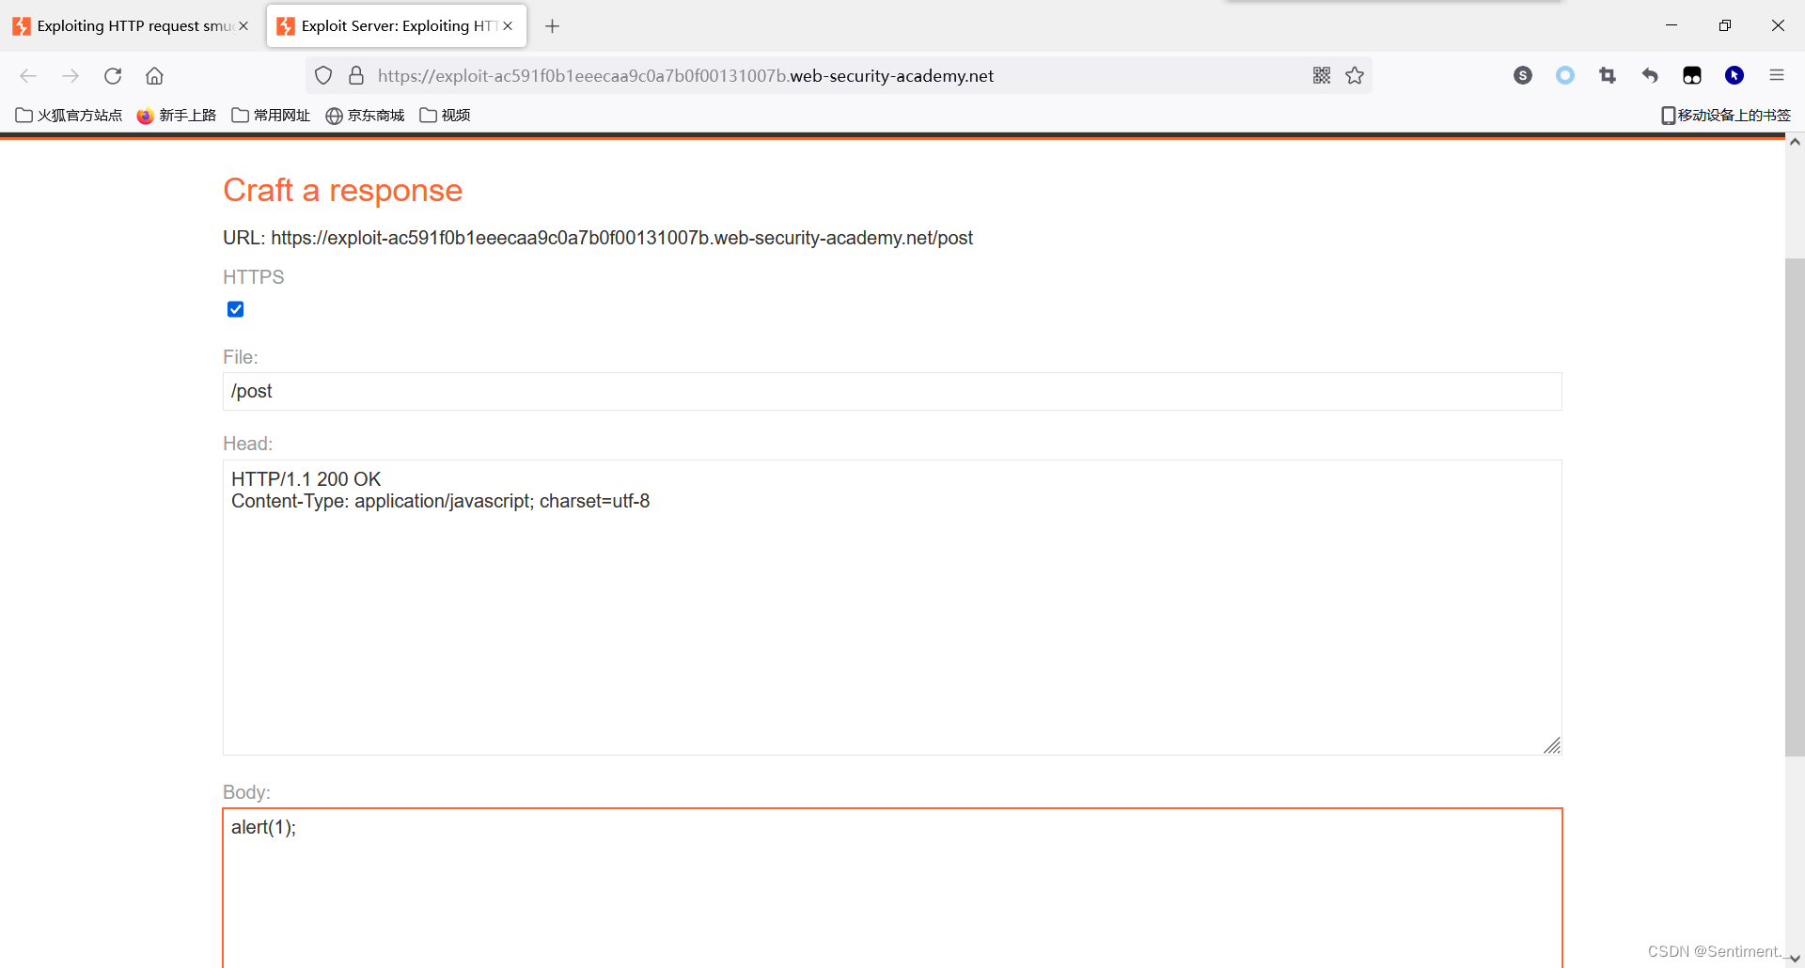The image size is (1805, 968).
Task: Click the Craft a response heading
Action: (342, 191)
